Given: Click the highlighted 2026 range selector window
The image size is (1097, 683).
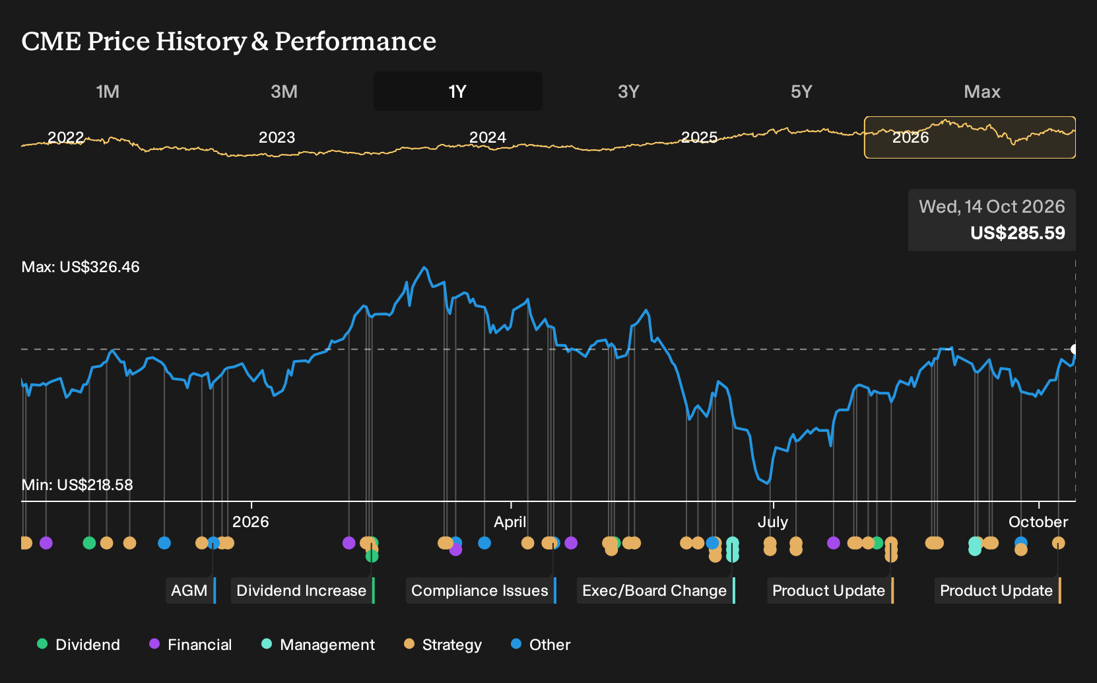Looking at the screenshot, I should click(970, 137).
